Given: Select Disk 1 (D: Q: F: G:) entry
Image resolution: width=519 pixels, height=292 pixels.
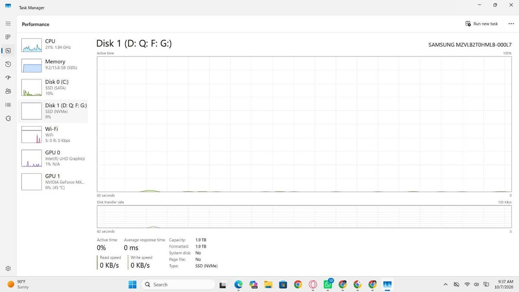Looking at the screenshot, I should point(53,111).
